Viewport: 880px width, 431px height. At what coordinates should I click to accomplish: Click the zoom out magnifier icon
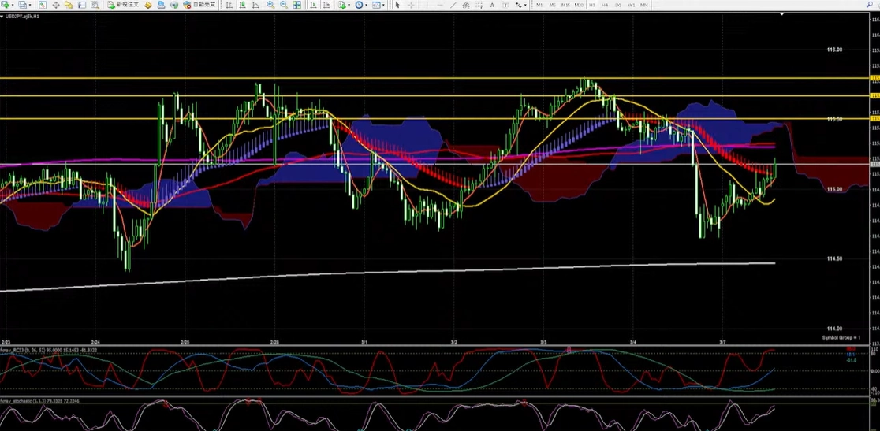coord(282,5)
